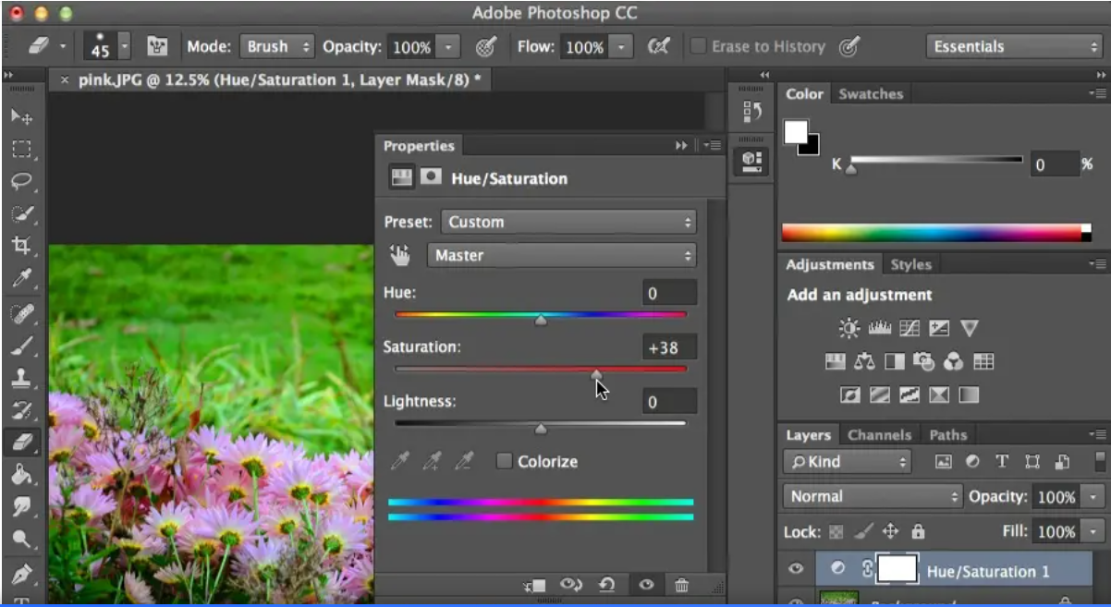Image resolution: width=1111 pixels, height=607 pixels.
Task: Select the Dodge tool
Action: tap(21, 539)
